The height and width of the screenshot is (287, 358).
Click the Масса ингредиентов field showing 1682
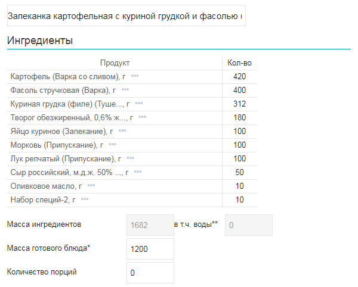click(x=150, y=225)
